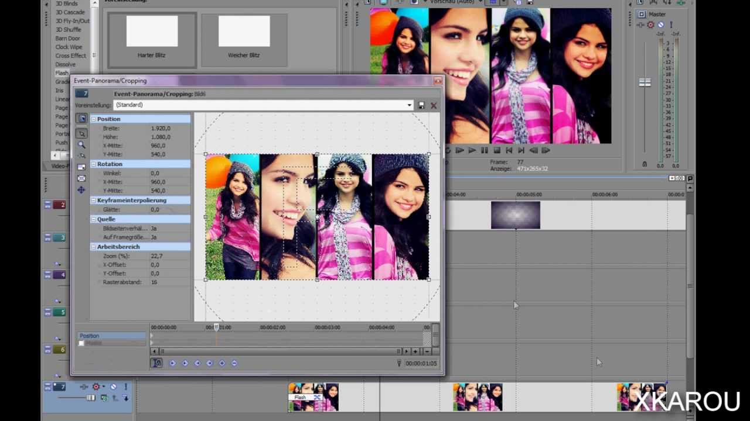Viewport: 750px width, 421px height.
Task: Toggle solo exclamation on track 7
Action: click(x=125, y=387)
